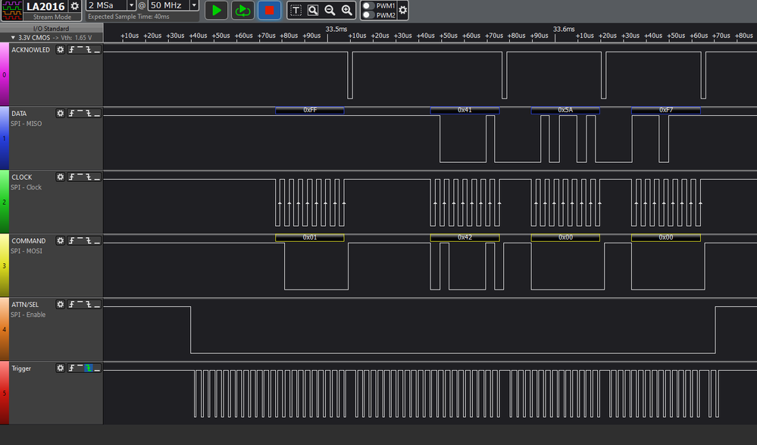Screen dimensions: 757x445
Task: Set falling edge trigger on DATA channel
Action: coord(89,113)
